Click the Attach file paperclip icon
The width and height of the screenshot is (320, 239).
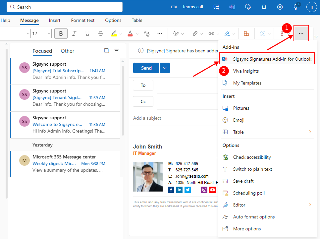tap(195, 33)
